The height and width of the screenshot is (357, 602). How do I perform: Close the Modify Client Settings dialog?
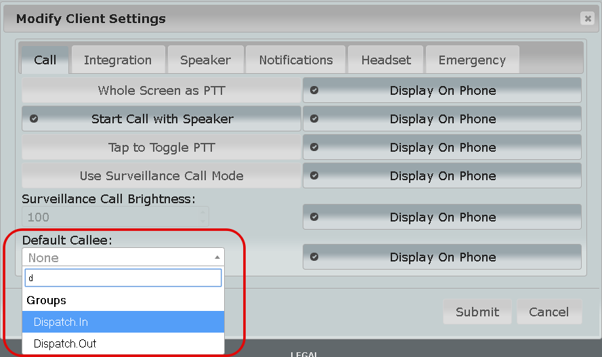587,19
